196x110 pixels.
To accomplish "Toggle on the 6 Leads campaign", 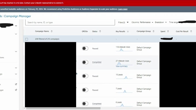I will point(85,103).
